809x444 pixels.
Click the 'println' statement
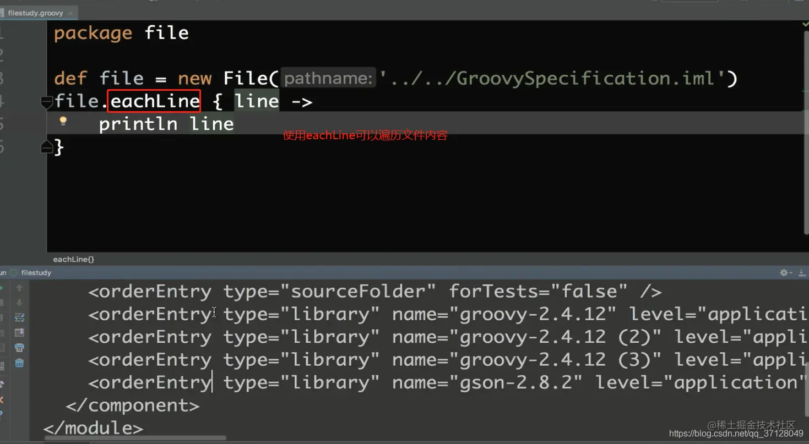[138, 124]
